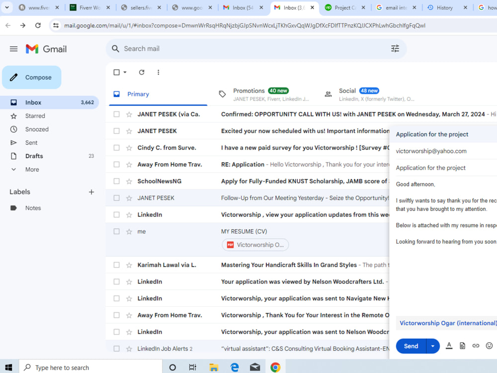The height and width of the screenshot is (373, 497).
Task: Check the Nelson Woodcrafters viewed email
Action: pos(117,281)
